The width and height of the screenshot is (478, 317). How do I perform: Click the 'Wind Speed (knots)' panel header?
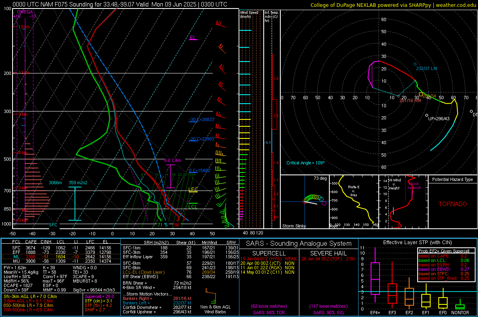pyautogui.click(x=249, y=14)
